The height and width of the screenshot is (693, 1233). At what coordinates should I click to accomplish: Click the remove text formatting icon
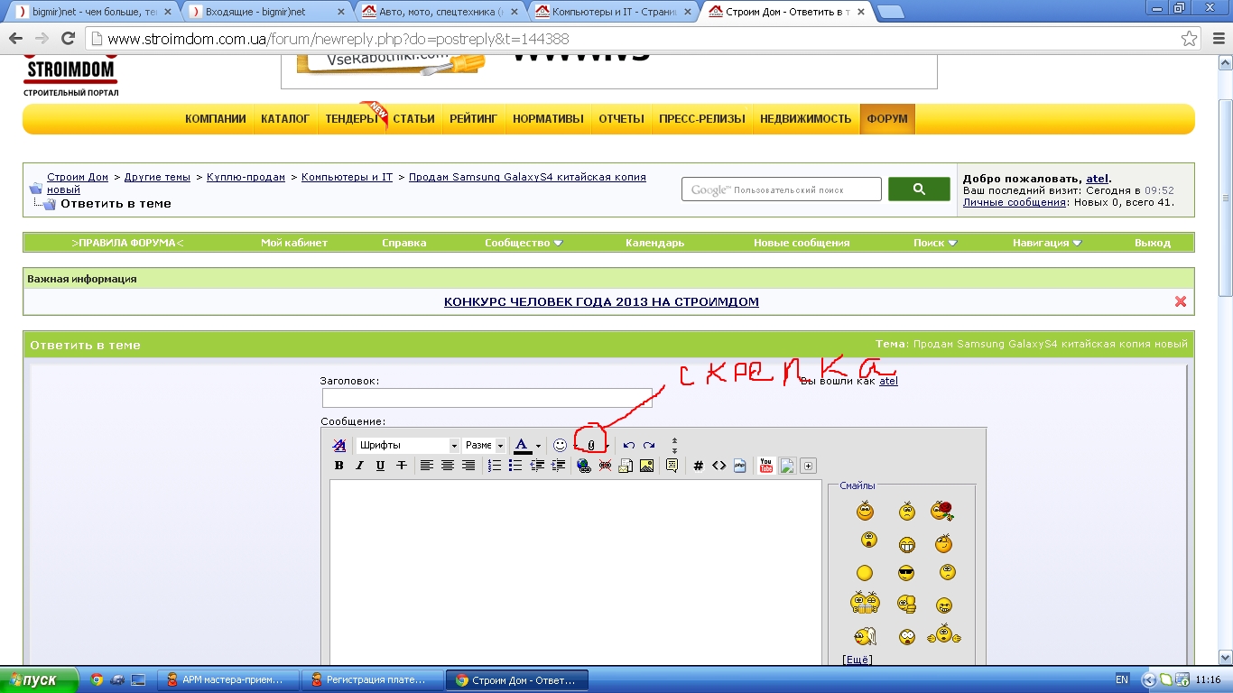coord(339,445)
